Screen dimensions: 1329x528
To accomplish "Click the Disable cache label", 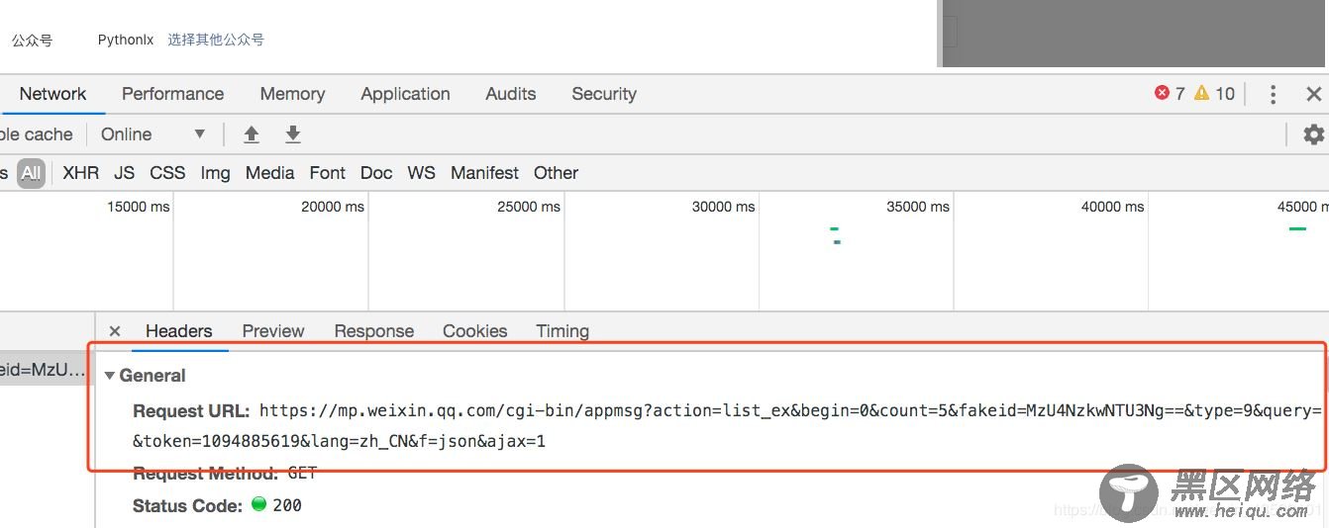I will 37,134.
